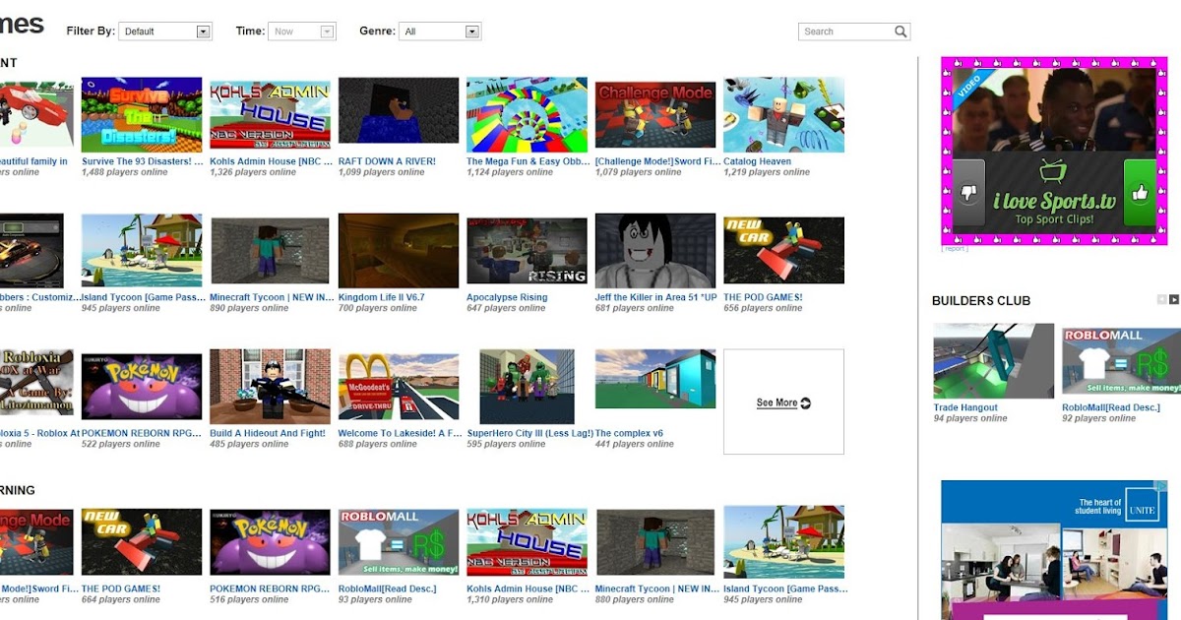The image size is (1181, 620).
Task: Open POKEMON REBORN thumbnail in third row
Action: [142, 385]
